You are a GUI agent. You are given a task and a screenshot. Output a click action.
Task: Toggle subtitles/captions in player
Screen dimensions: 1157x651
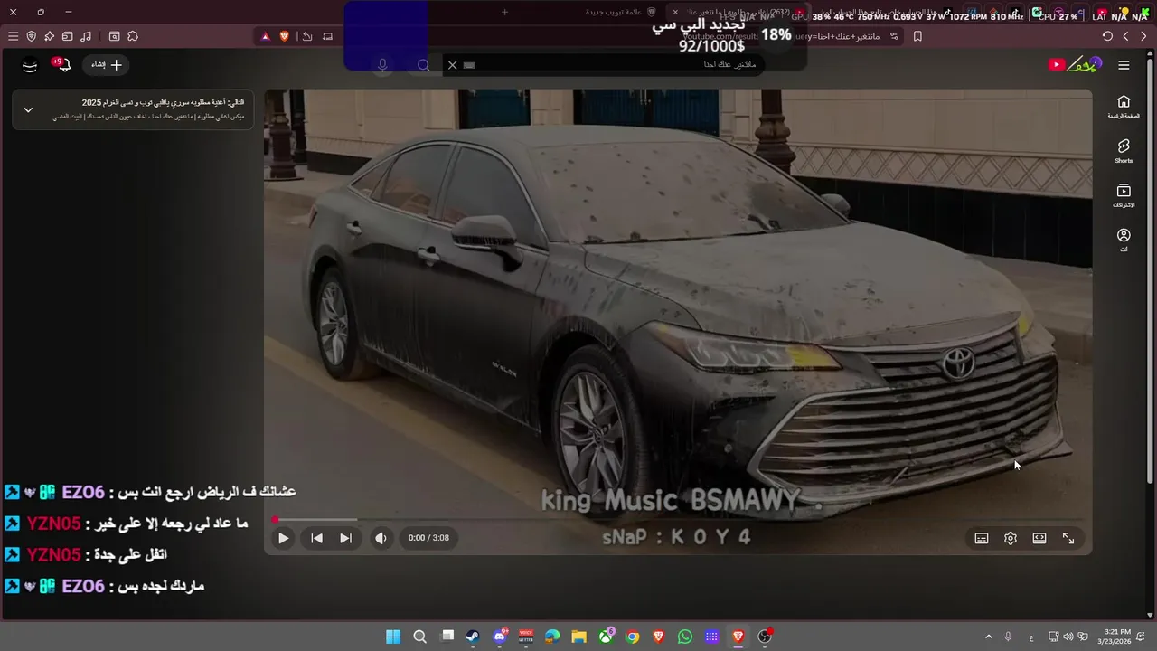(x=982, y=538)
